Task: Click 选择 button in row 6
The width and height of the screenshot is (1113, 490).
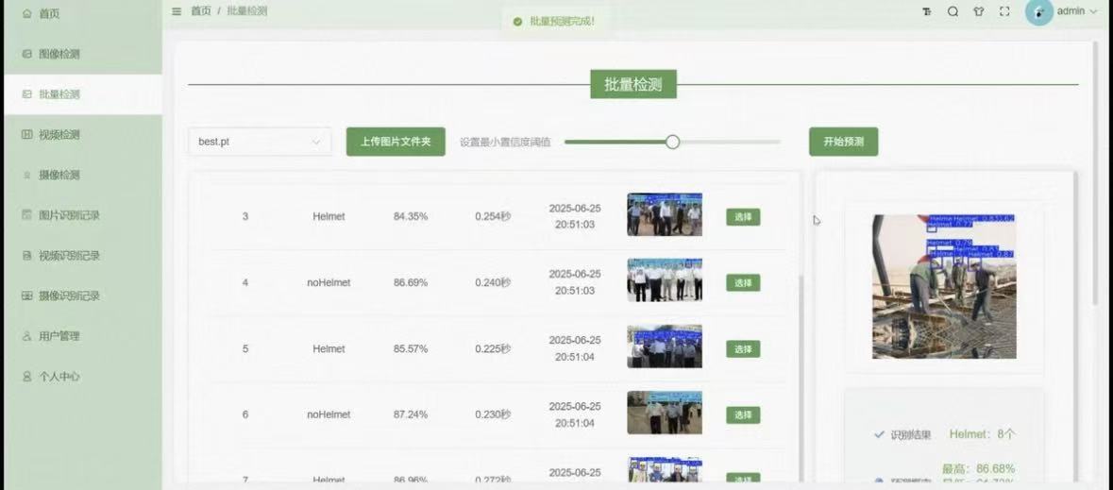Action: (x=743, y=414)
